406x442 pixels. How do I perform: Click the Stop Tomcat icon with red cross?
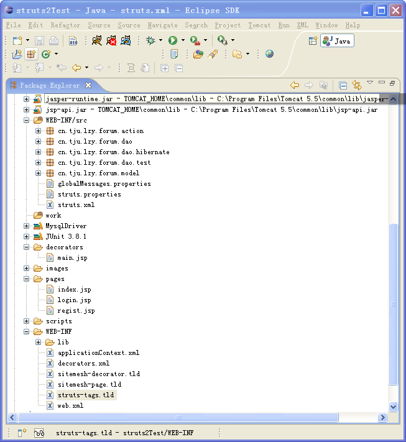point(111,40)
